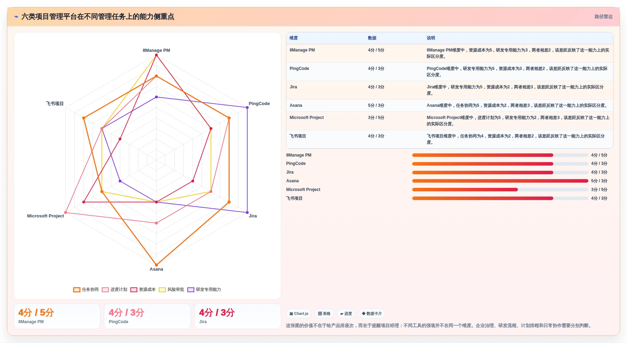The height and width of the screenshot is (343, 627).
Task: Click the 路径雷达 label in header
Action: 603,17
